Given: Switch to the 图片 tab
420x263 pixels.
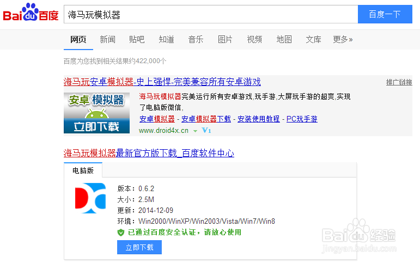Looking at the screenshot, I should pyautogui.click(x=225, y=40).
